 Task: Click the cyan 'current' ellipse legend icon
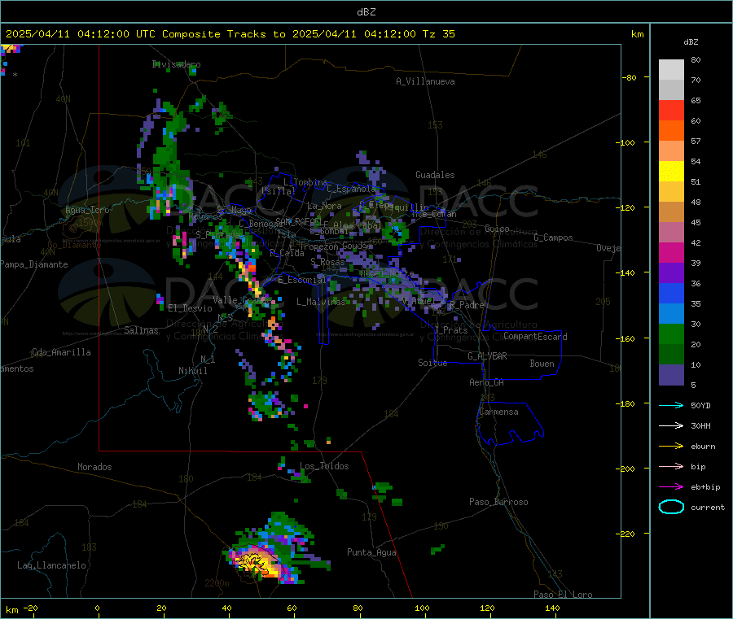[671, 507]
